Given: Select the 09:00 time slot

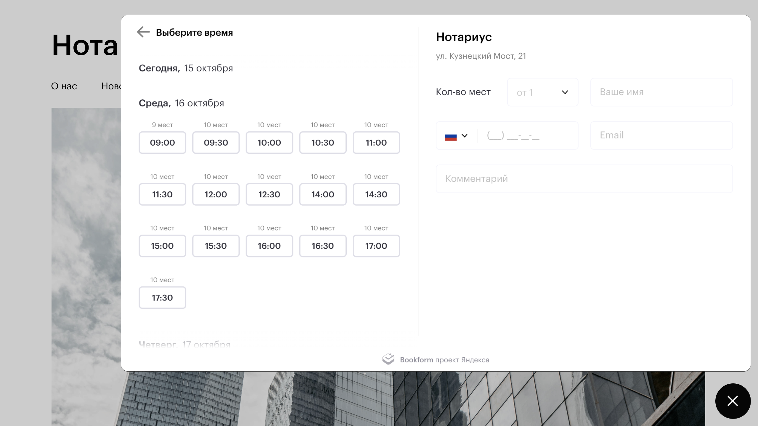Looking at the screenshot, I should click(162, 143).
